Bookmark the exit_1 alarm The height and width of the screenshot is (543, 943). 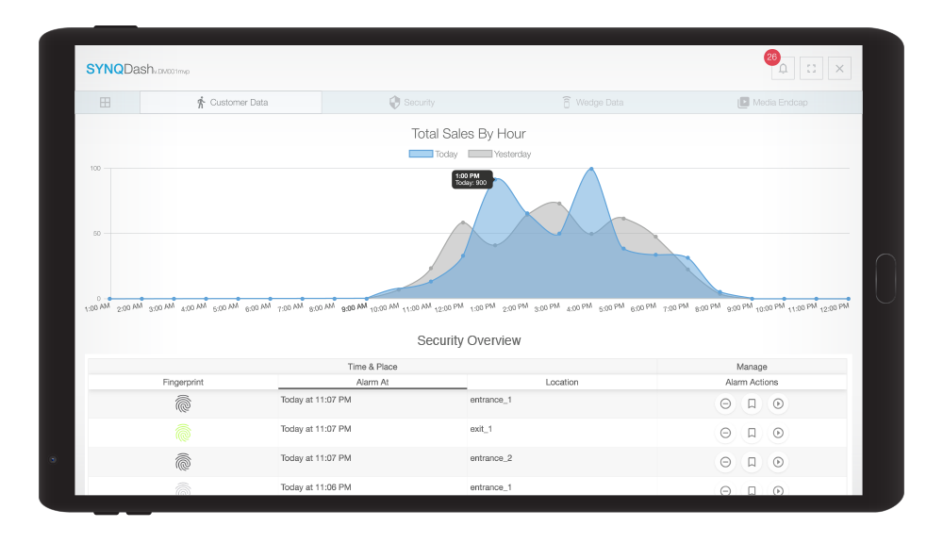point(752,433)
